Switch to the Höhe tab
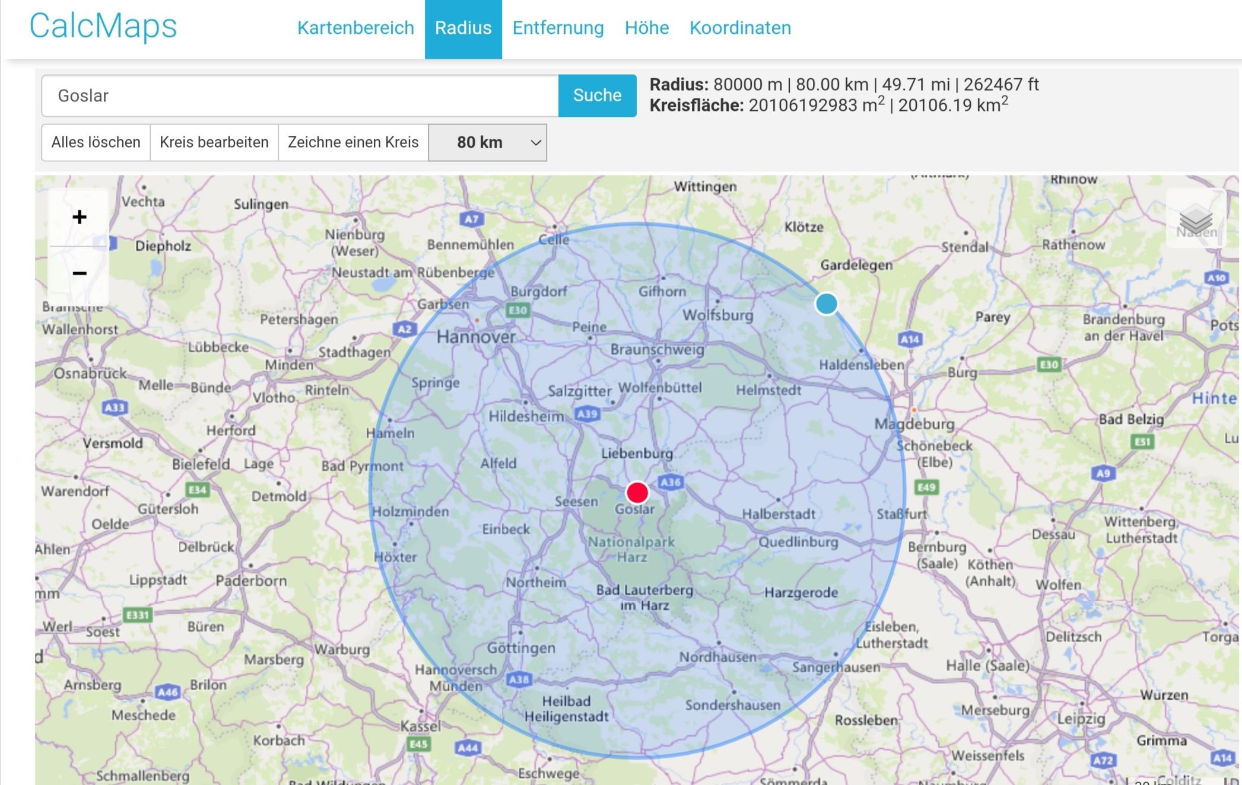 tap(647, 28)
